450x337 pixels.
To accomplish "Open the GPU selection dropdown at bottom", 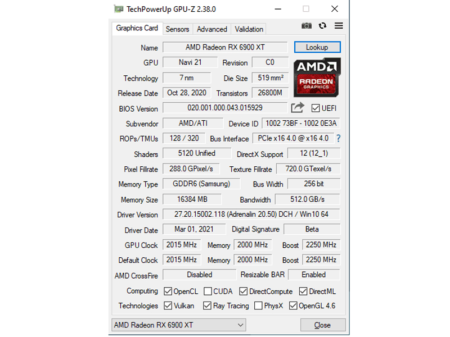I will click(239, 325).
